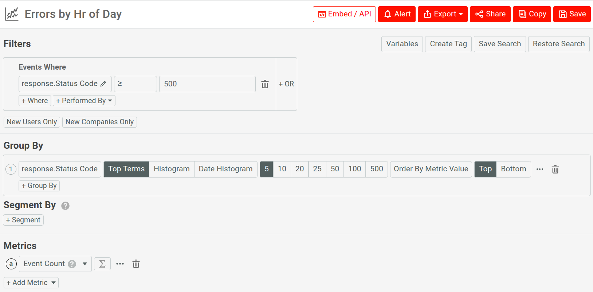Expand the Performed By dropdown
Image resolution: width=593 pixels, height=292 pixels.
[84, 101]
